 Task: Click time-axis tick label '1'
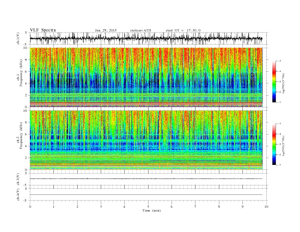coord(53,207)
